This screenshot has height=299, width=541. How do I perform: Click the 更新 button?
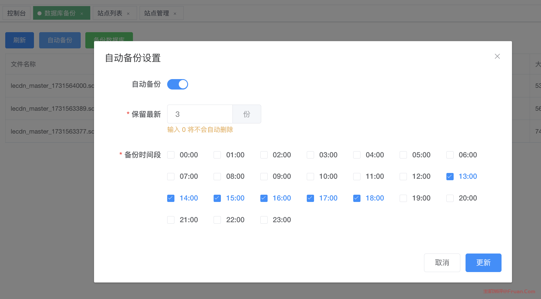pyautogui.click(x=484, y=263)
